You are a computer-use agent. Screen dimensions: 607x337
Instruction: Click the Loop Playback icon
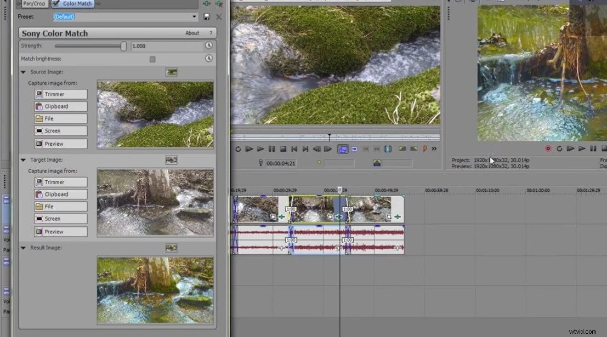[x=238, y=148]
